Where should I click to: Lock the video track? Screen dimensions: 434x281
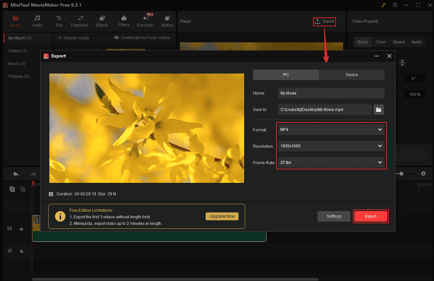21,229
